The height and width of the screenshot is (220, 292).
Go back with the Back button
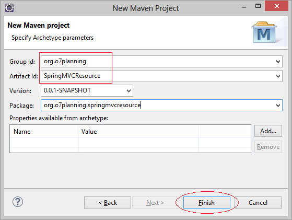108,202
